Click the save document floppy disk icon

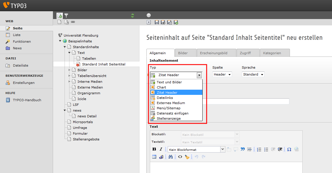[x=157, y=22]
